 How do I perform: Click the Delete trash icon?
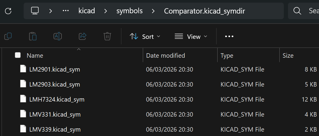pos(107,37)
